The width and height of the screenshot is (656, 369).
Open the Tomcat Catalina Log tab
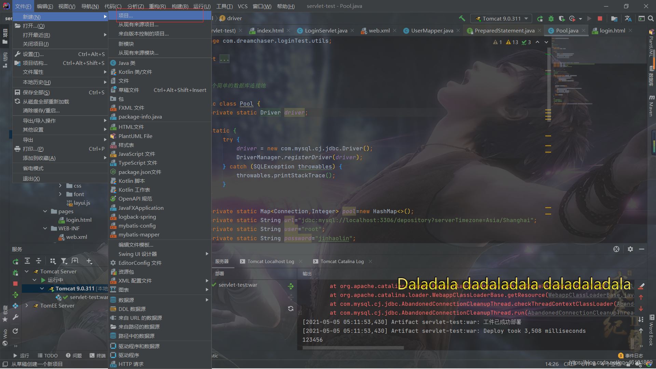tap(342, 261)
